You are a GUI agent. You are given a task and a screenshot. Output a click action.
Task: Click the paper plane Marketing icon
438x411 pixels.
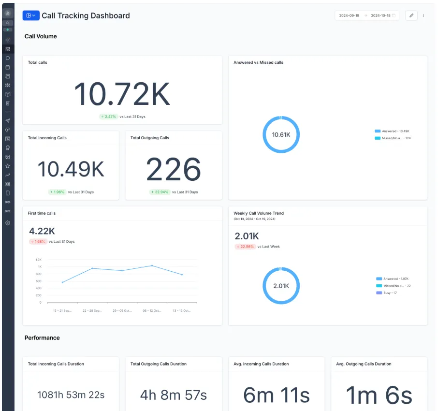click(8, 121)
